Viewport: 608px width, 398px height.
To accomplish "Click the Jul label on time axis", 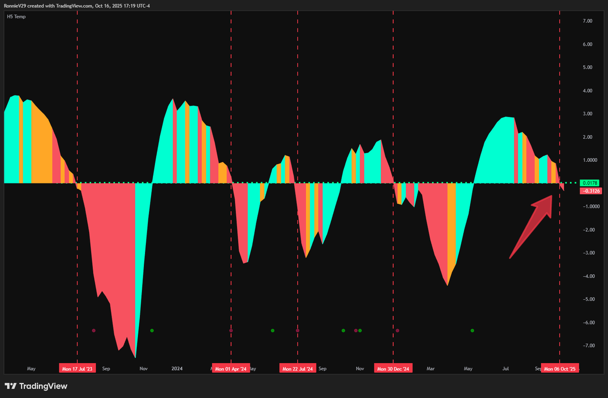I will coord(506,369).
